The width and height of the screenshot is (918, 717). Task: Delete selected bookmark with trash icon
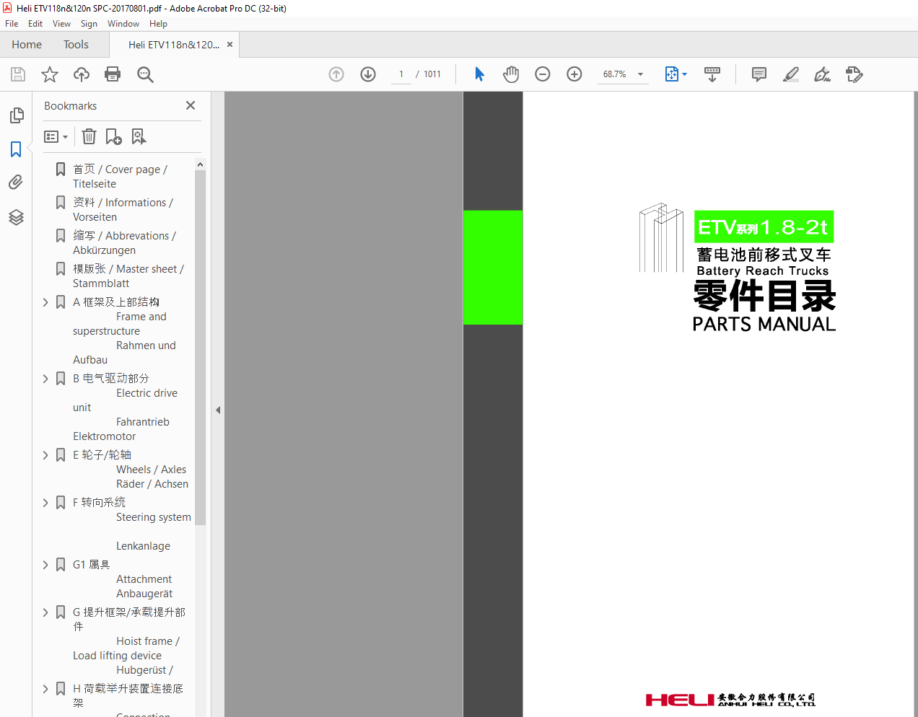click(x=89, y=136)
